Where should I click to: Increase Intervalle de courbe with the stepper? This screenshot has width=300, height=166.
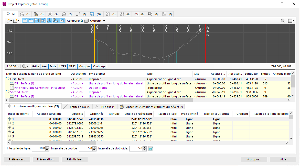[x=94, y=147]
